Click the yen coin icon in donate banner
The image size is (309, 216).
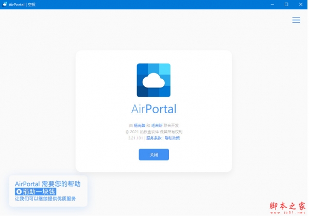pos(19,191)
